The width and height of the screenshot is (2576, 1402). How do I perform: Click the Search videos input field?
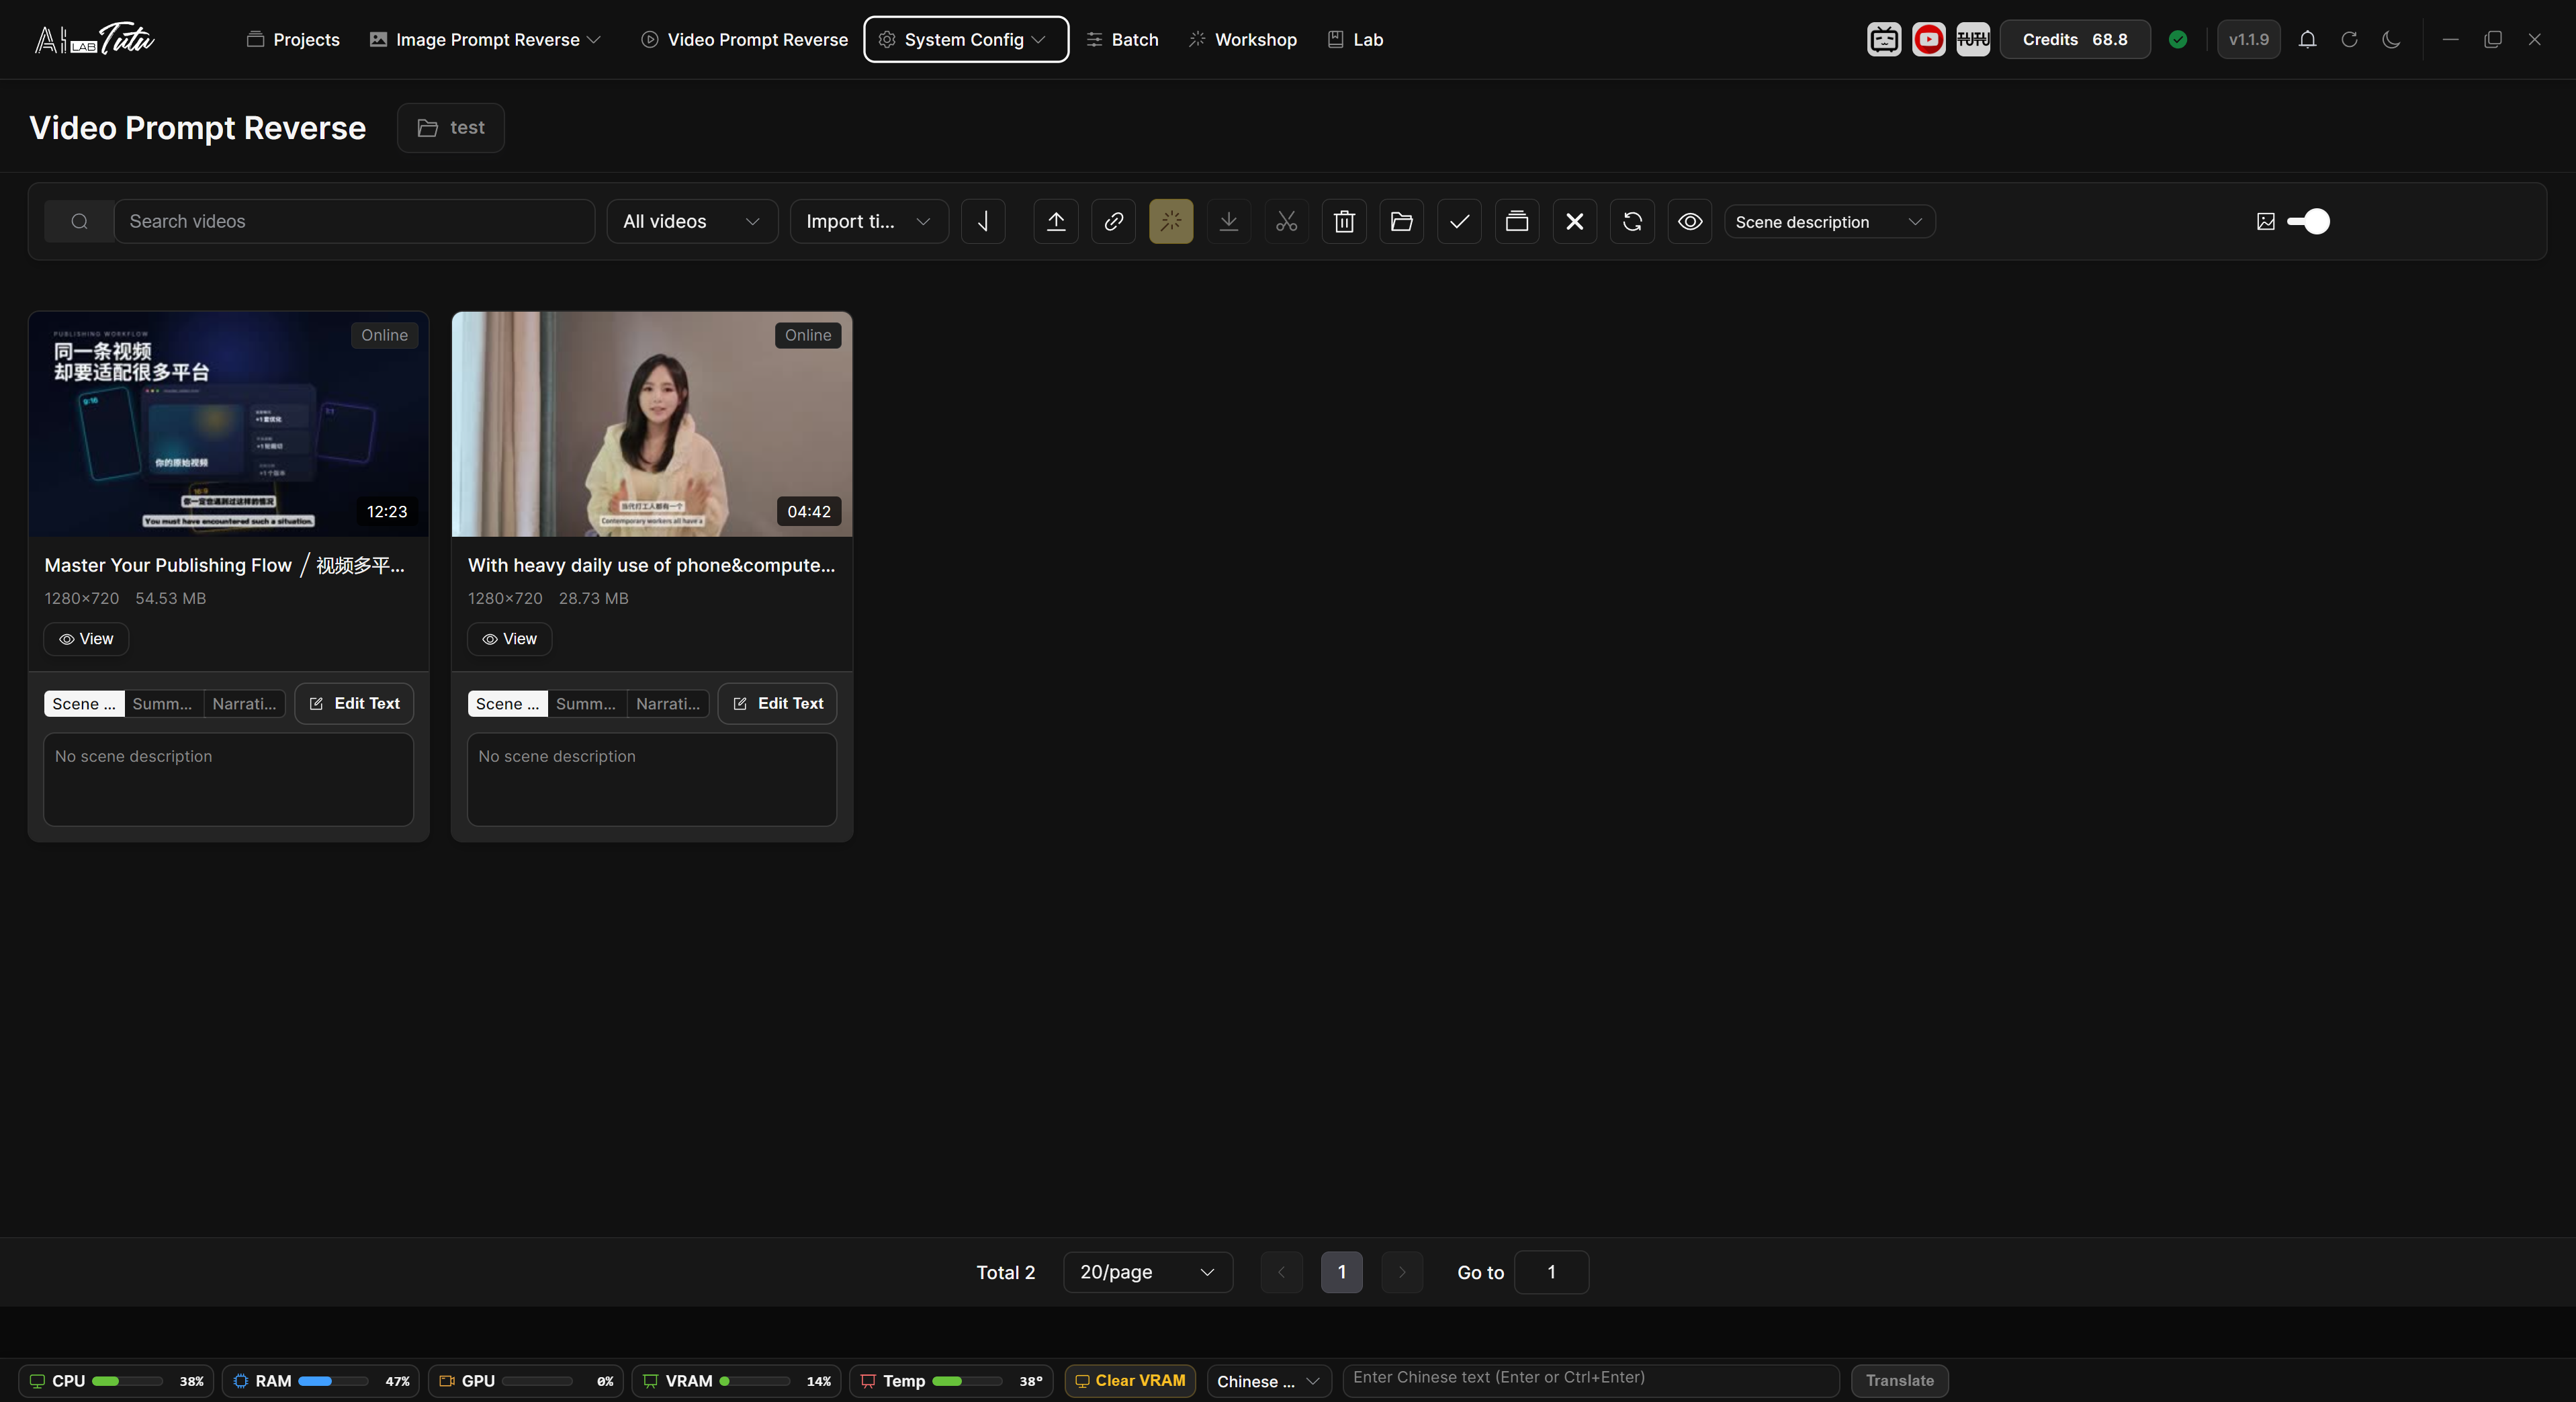point(354,221)
